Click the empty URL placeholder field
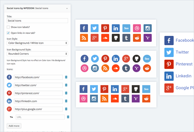 40,117
